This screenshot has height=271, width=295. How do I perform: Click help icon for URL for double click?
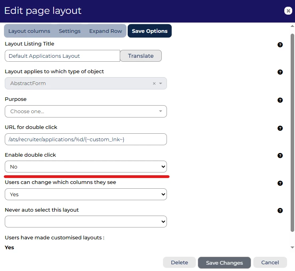280,128
